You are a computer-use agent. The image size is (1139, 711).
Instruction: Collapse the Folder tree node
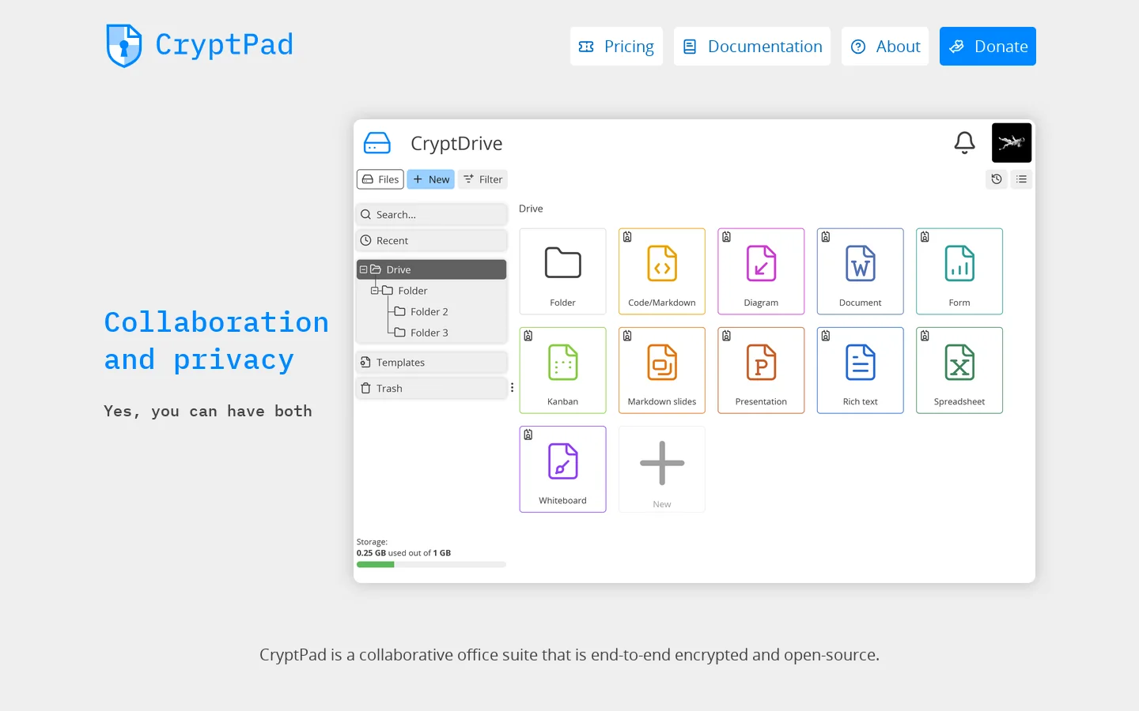pos(375,291)
